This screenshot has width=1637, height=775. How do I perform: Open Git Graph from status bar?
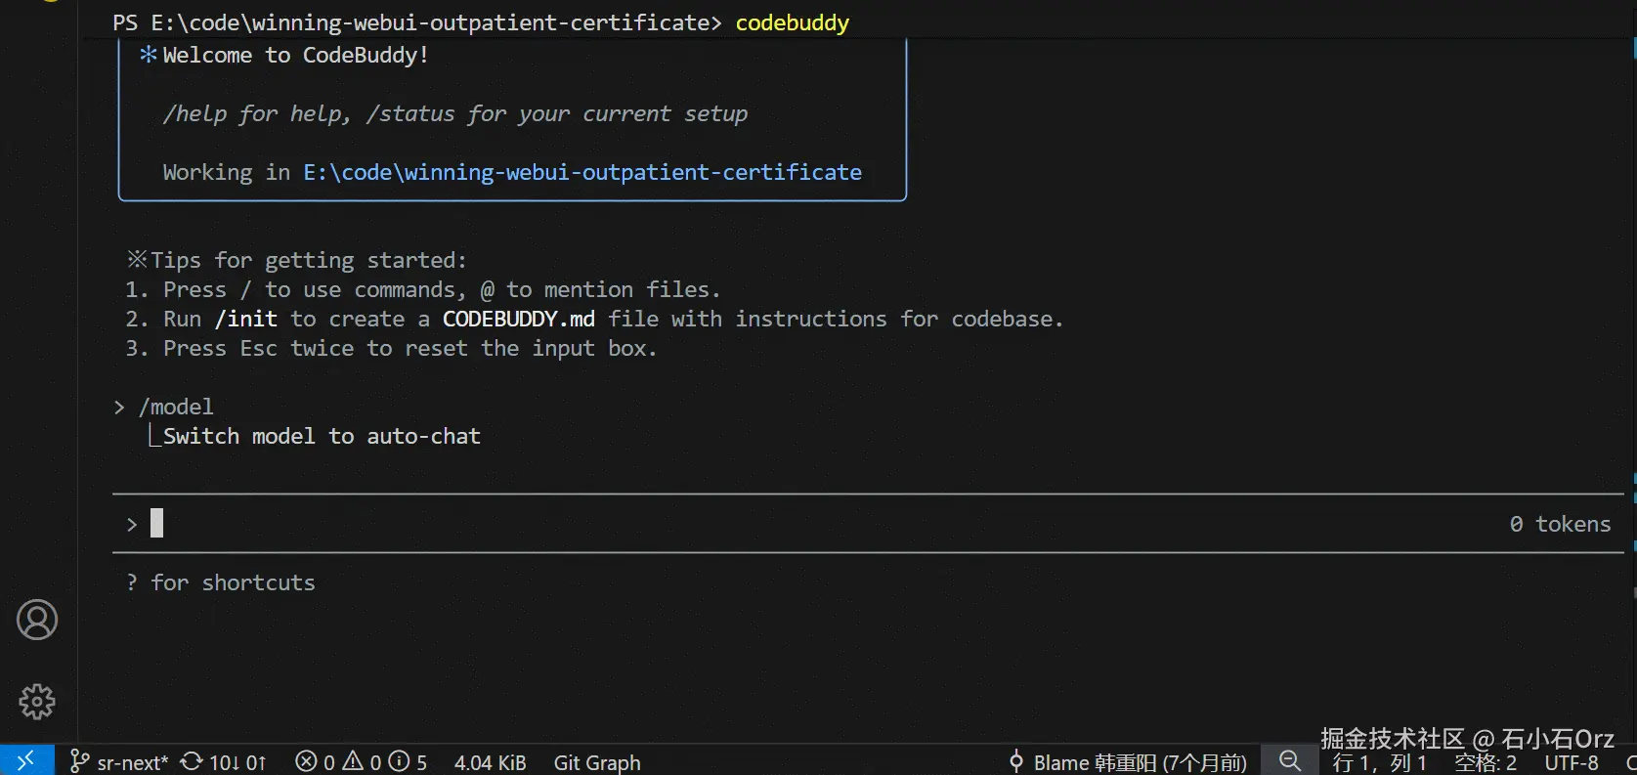(597, 762)
